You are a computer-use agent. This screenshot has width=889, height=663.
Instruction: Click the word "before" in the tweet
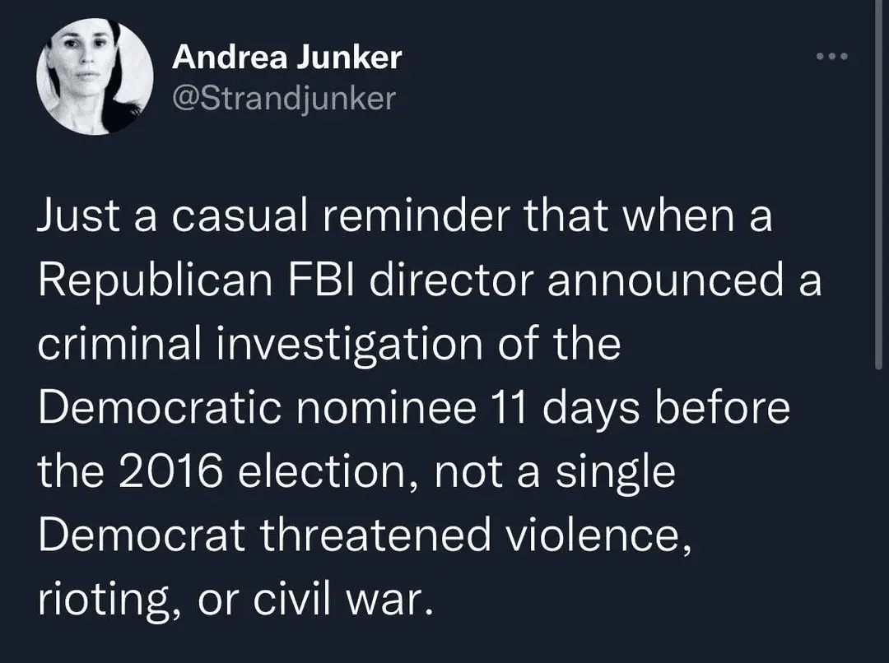point(723,409)
